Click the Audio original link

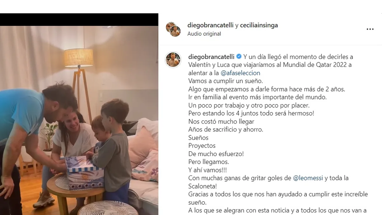pyautogui.click(x=204, y=33)
